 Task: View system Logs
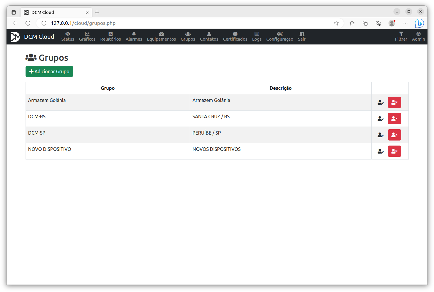256,36
